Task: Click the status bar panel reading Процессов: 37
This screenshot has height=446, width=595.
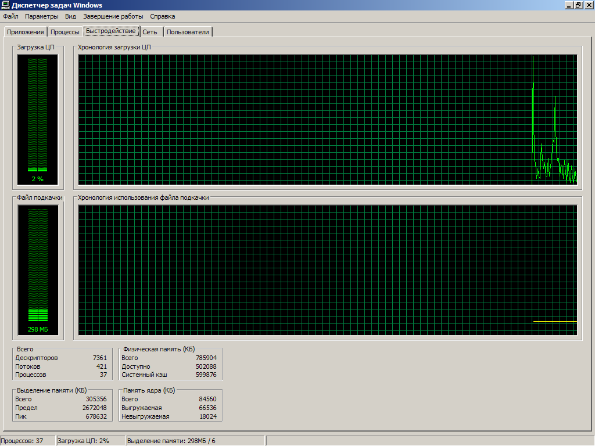Action: (x=27, y=441)
